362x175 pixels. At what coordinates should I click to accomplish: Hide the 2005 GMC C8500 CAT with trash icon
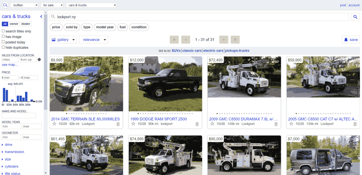[355, 124]
